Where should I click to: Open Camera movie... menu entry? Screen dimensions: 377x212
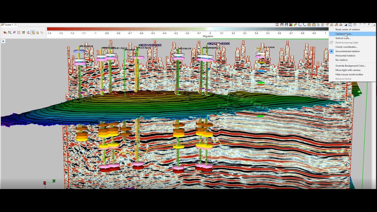(x=352, y=34)
